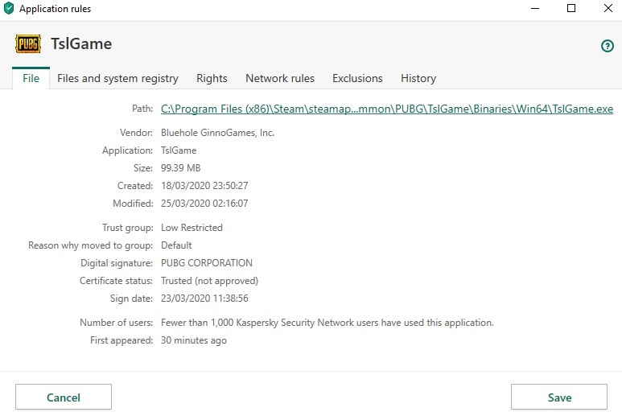Click the Digital signature: label
The height and width of the screenshot is (416, 622).
click(117, 263)
